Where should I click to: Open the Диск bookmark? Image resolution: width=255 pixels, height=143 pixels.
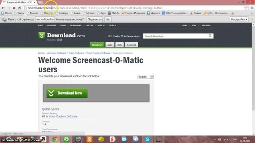101,13
